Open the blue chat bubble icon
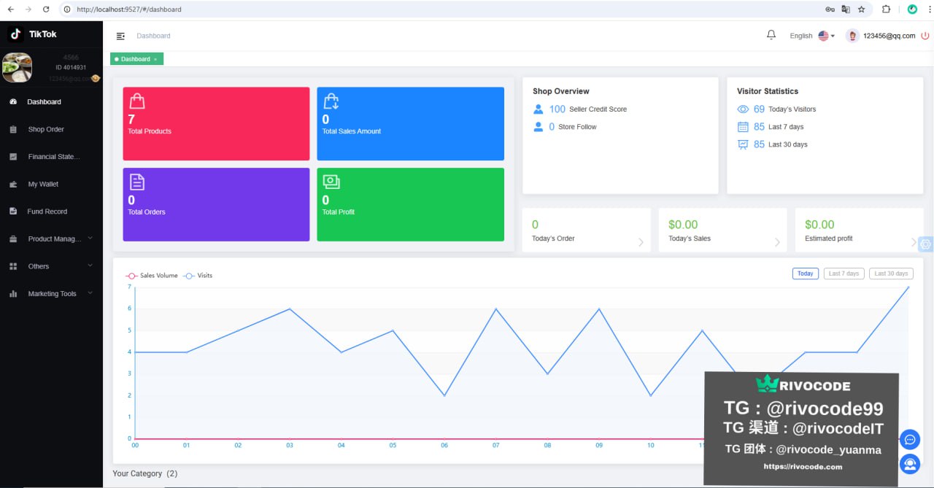The width and height of the screenshot is (934, 488). (x=909, y=440)
